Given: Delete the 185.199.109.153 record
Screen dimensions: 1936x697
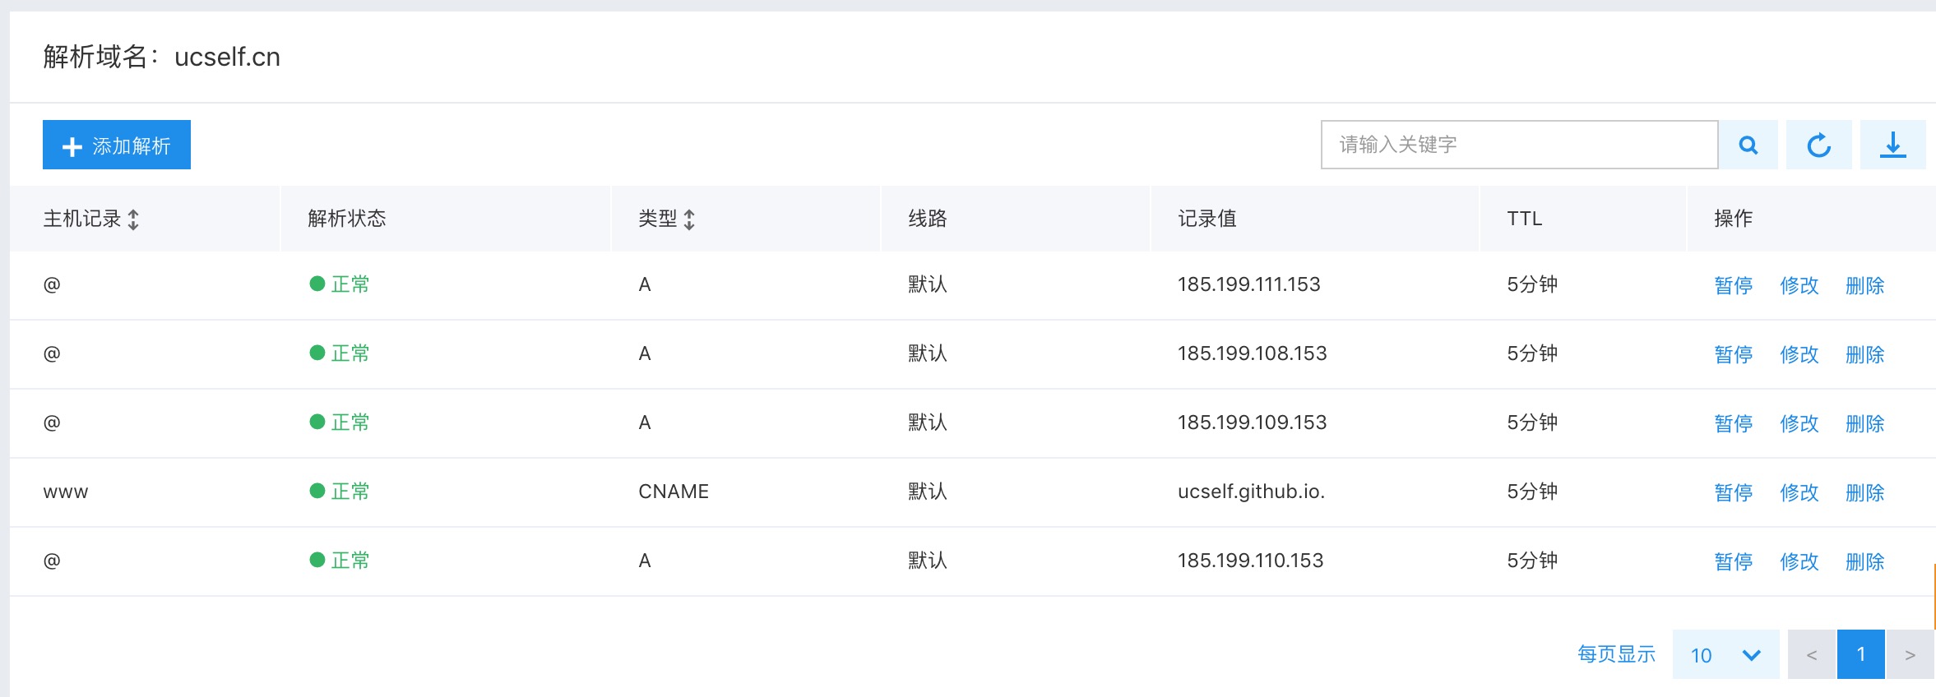Looking at the screenshot, I should tap(1864, 423).
